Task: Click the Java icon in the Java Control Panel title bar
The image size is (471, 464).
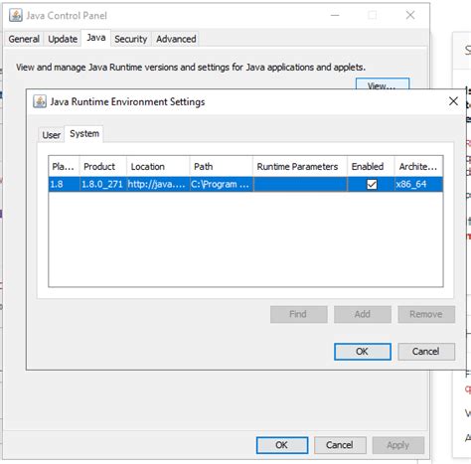Action: tap(16, 15)
